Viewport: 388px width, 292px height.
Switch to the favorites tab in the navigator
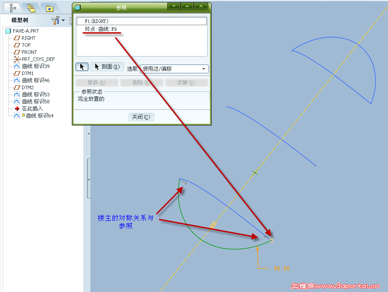click(48, 8)
